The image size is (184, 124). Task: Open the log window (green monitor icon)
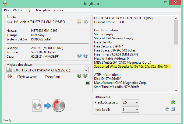pos(88,83)
